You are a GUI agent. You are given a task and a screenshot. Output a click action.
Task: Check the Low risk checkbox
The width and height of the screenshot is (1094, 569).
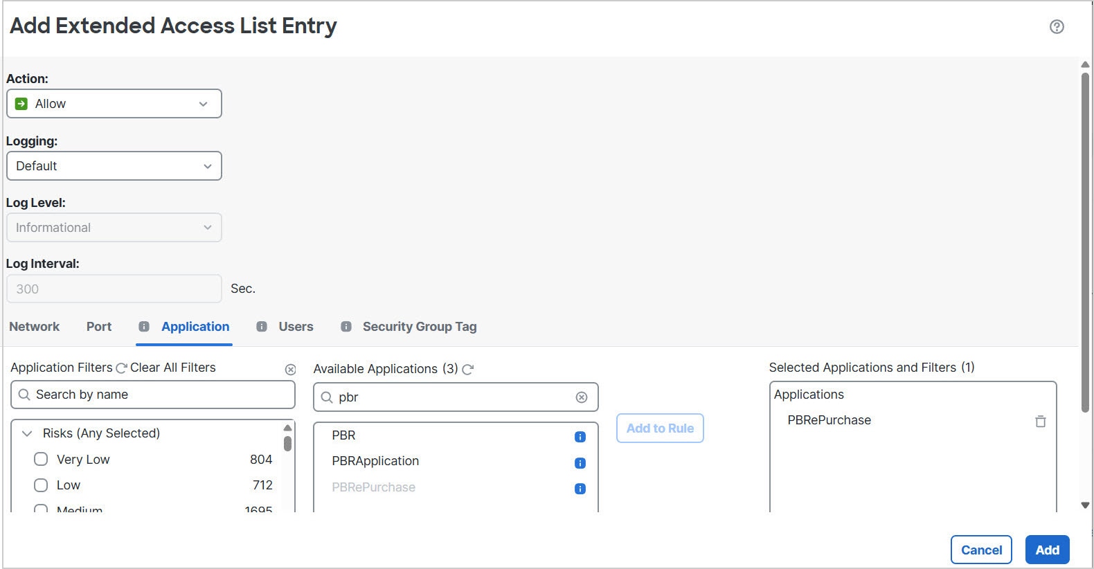[41, 485]
